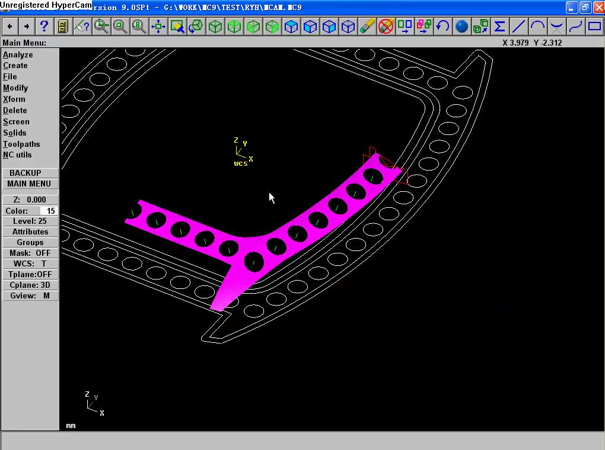Click the Color 15 value field
Screen dimensions: 605x450
(x=49, y=211)
